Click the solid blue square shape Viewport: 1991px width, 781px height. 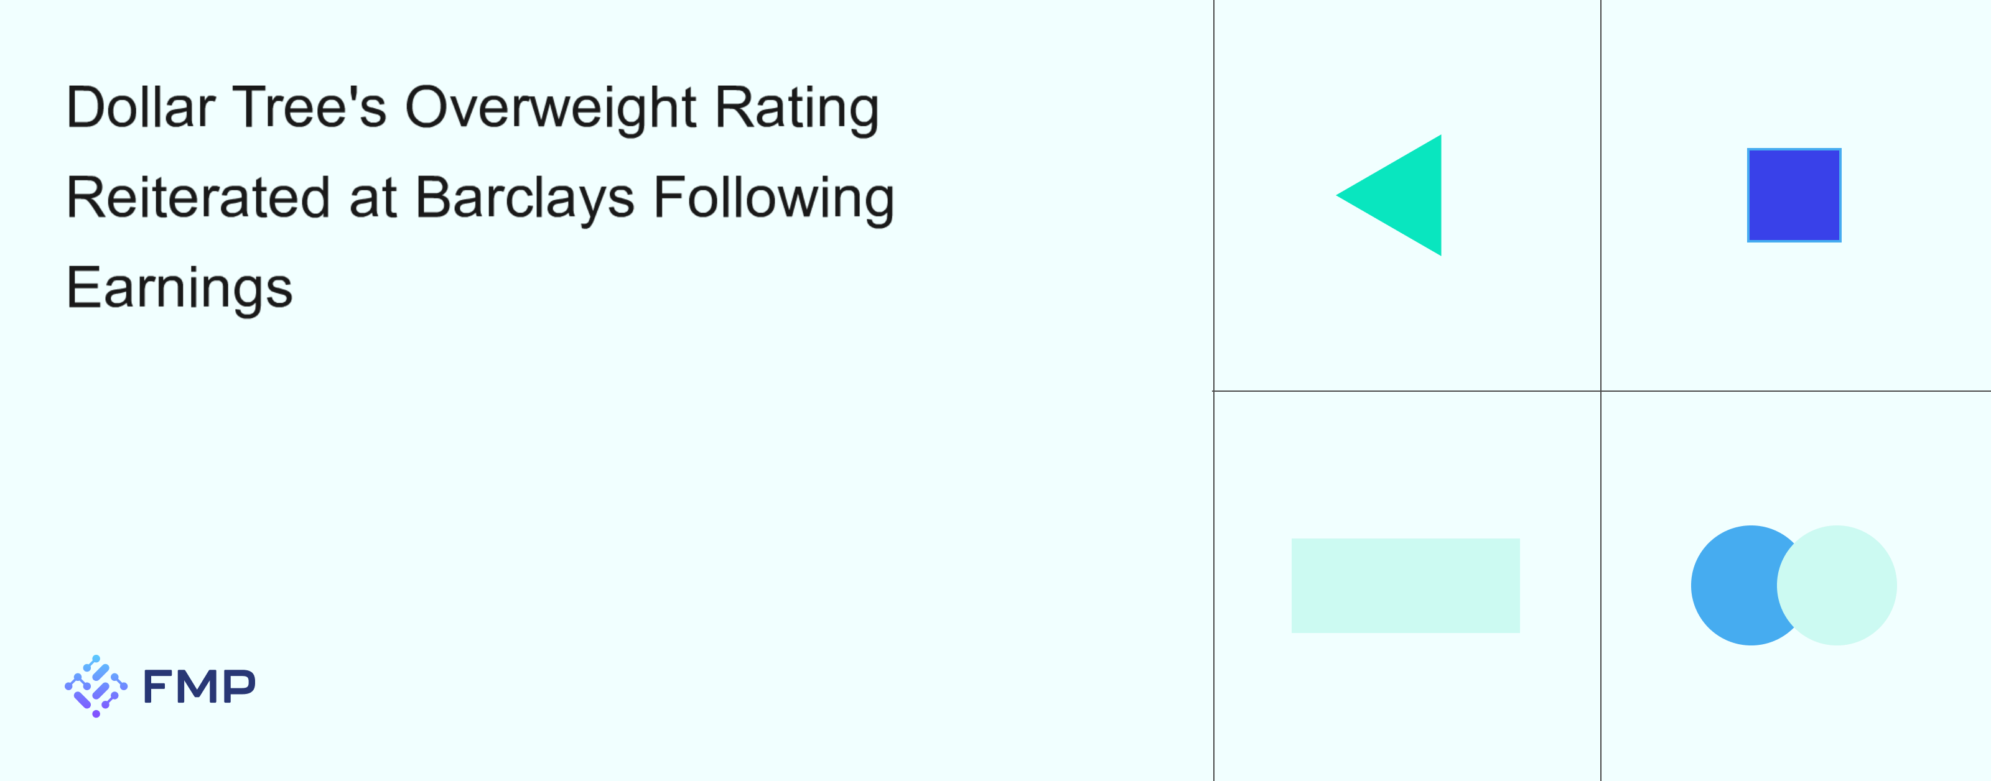pyautogui.click(x=1794, y=195)
